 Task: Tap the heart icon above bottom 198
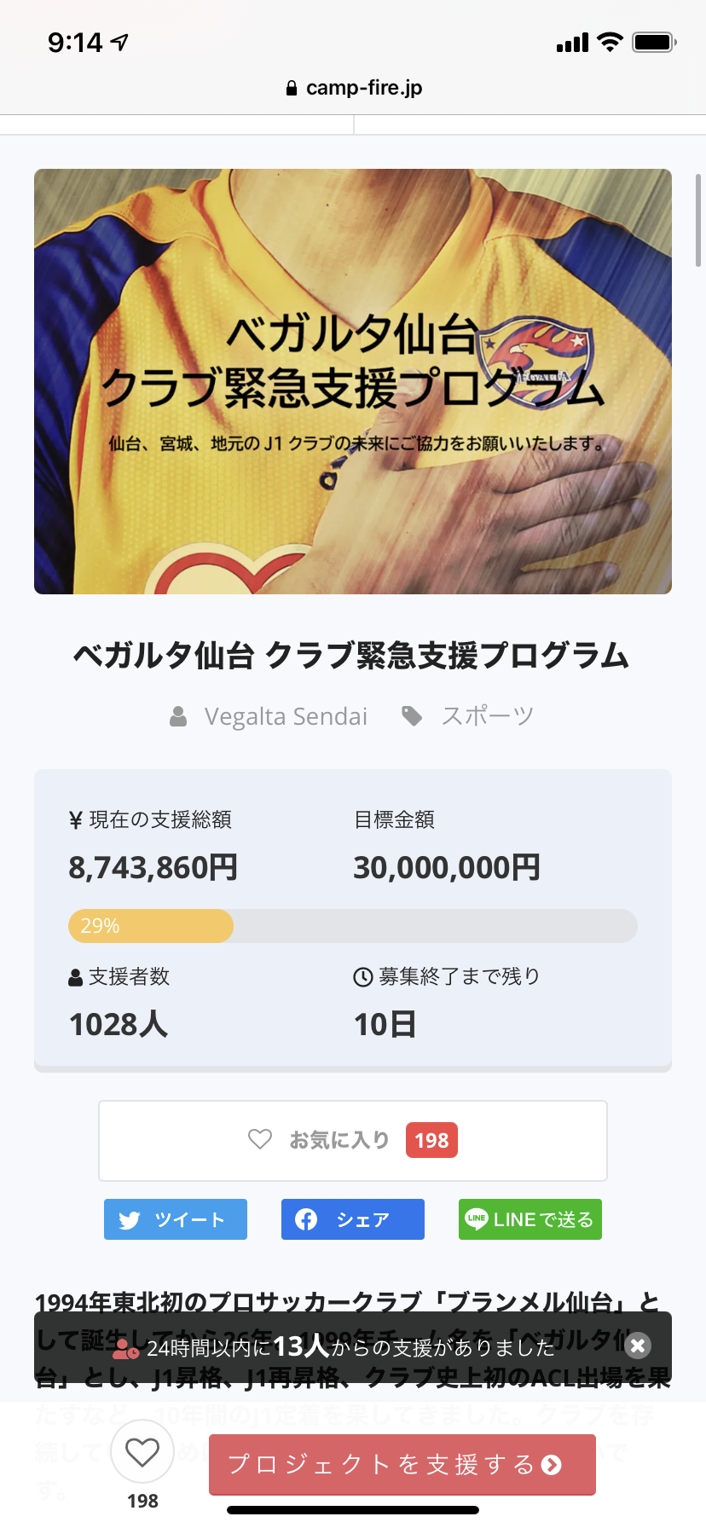(x=142, y=1451)
